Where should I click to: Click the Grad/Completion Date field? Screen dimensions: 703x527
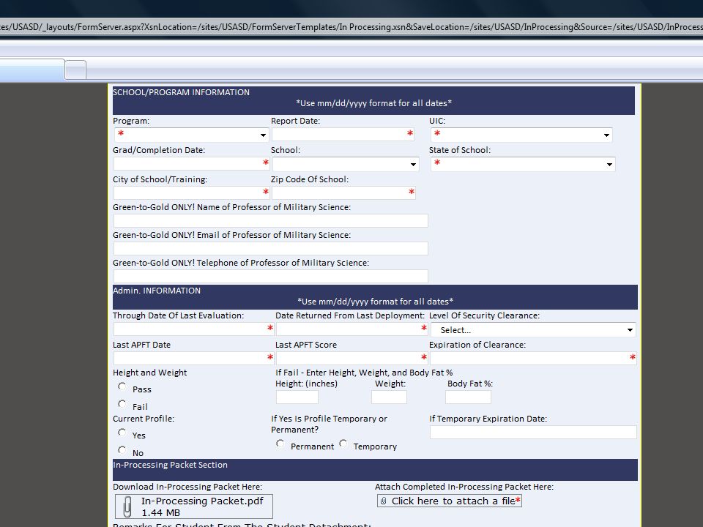[191, 163]
